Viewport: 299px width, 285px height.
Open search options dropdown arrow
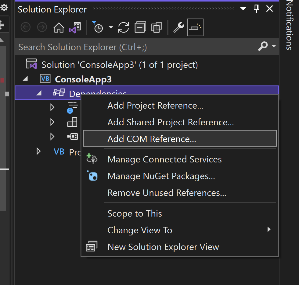coord(274,46)
